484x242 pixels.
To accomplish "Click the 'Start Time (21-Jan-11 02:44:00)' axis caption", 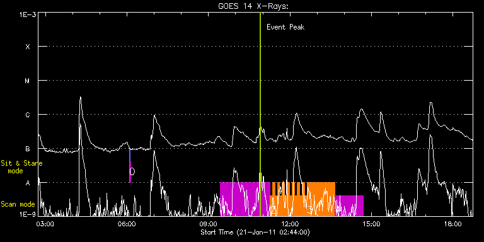I will (x=255, y=232).
